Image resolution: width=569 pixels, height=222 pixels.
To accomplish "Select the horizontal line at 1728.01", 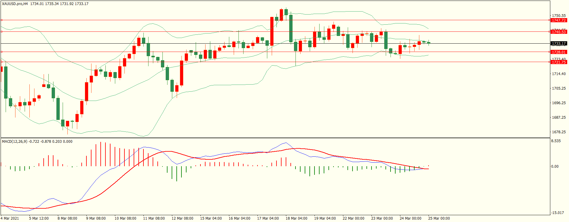I will 275,52.
